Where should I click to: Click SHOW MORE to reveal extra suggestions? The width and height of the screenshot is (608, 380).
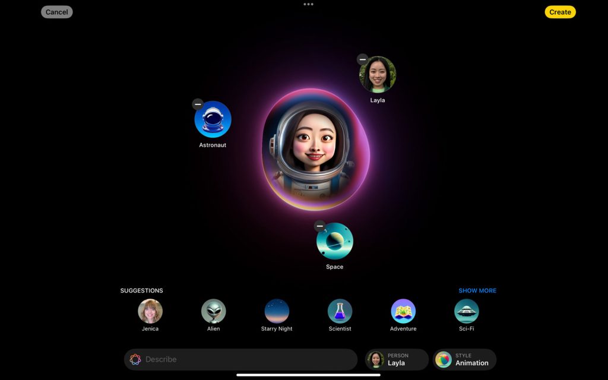tap(477, 290)
